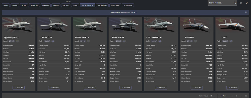Show Plot for Rafale C F3
Viewport: 251px width, 98px height.
[54, 88]
